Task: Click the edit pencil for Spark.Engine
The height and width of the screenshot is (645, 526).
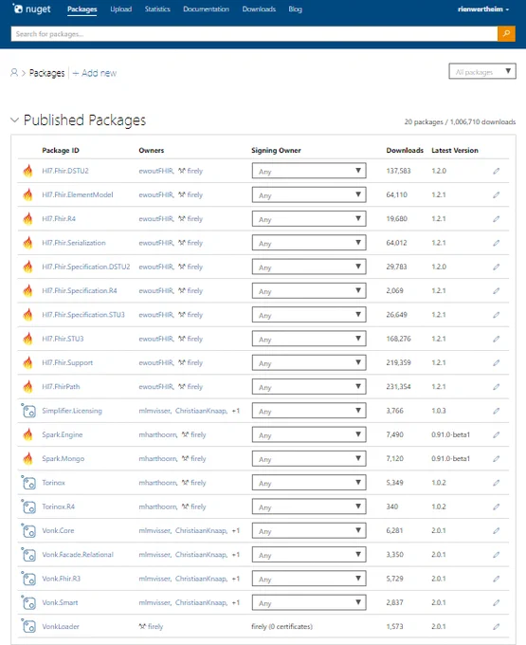Action: [x=497, y=434]
